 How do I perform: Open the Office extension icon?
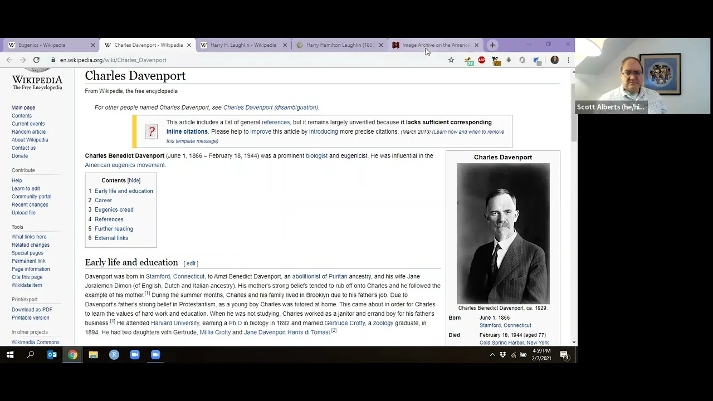tap(522, 60)
